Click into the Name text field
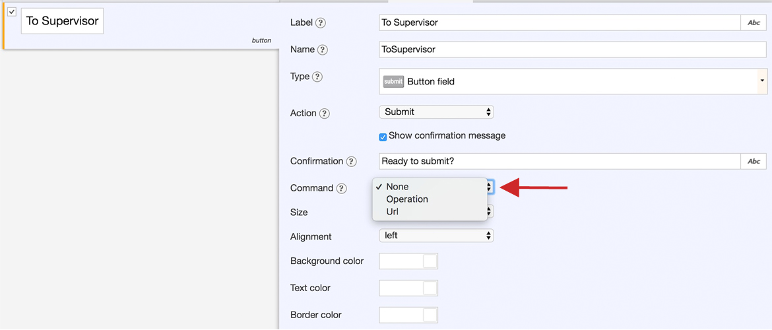The height and width of the screenshot is (330, 772). [571, 49]
